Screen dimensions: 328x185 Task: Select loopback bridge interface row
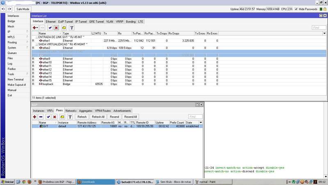[179, 84]
